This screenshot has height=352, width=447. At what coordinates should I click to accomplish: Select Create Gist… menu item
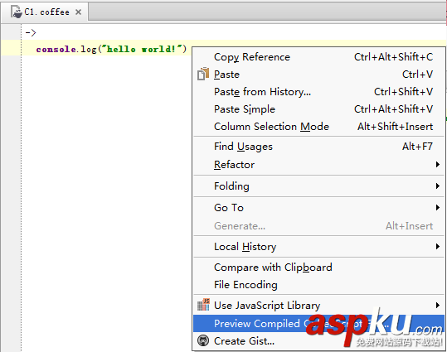(x=319, y=341)
